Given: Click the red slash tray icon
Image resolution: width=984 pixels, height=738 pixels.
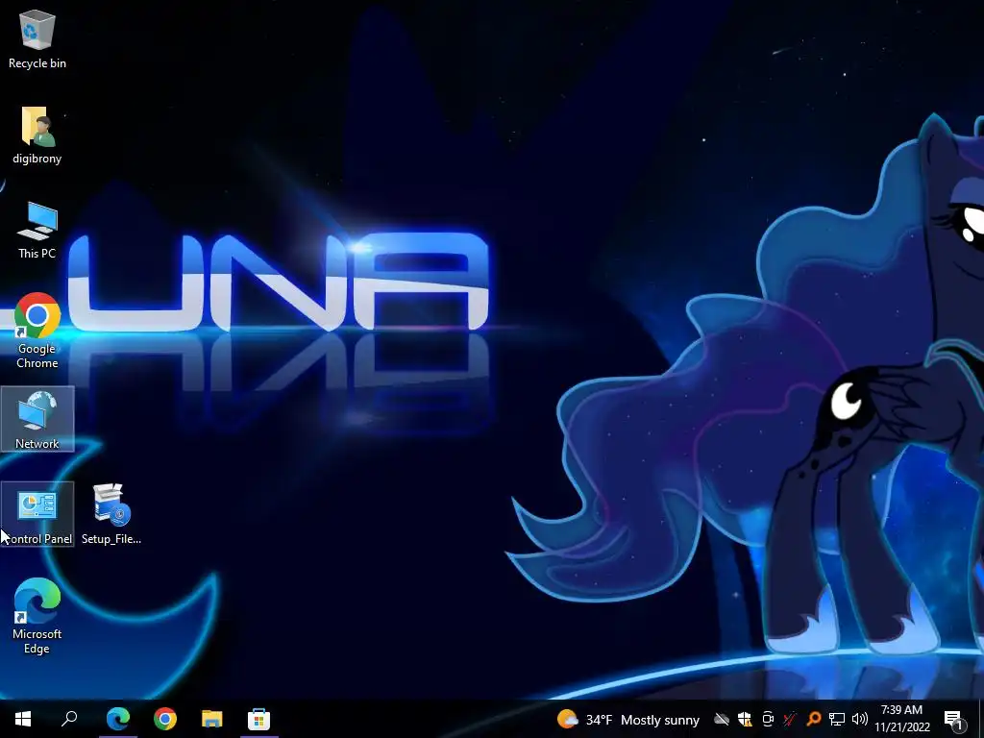Looking at the screenshot, I should tap(790, 719).
